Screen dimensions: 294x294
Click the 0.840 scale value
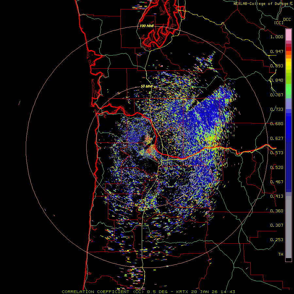277,80
